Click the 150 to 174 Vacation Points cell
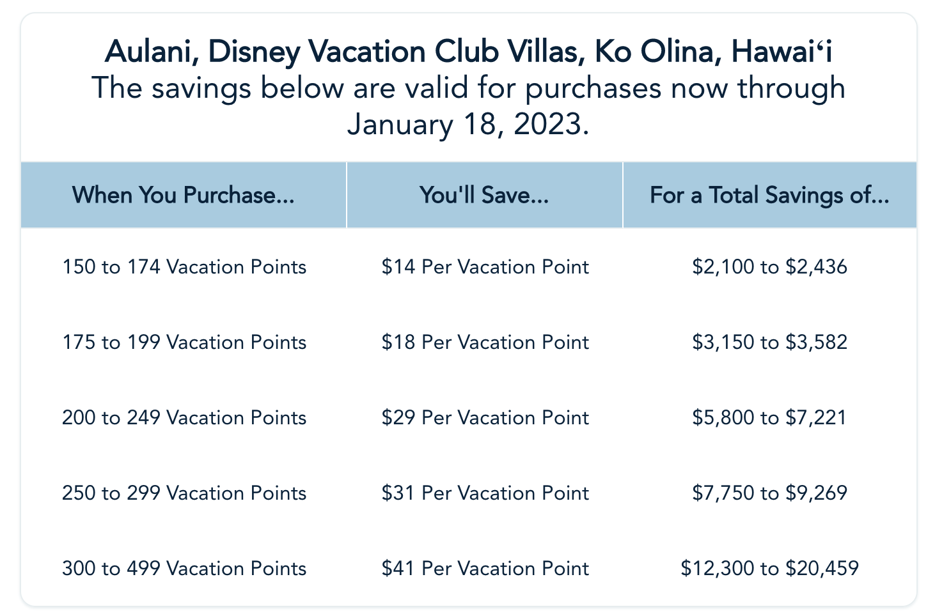This screenshot has width=935, height=616. coord(184,266)
